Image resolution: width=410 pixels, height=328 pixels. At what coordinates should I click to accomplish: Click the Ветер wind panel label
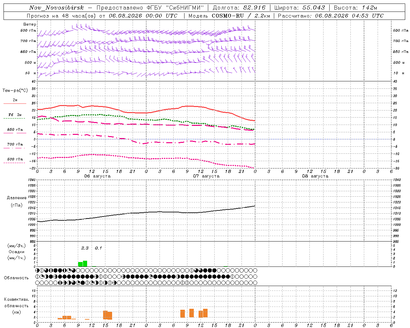29,24
